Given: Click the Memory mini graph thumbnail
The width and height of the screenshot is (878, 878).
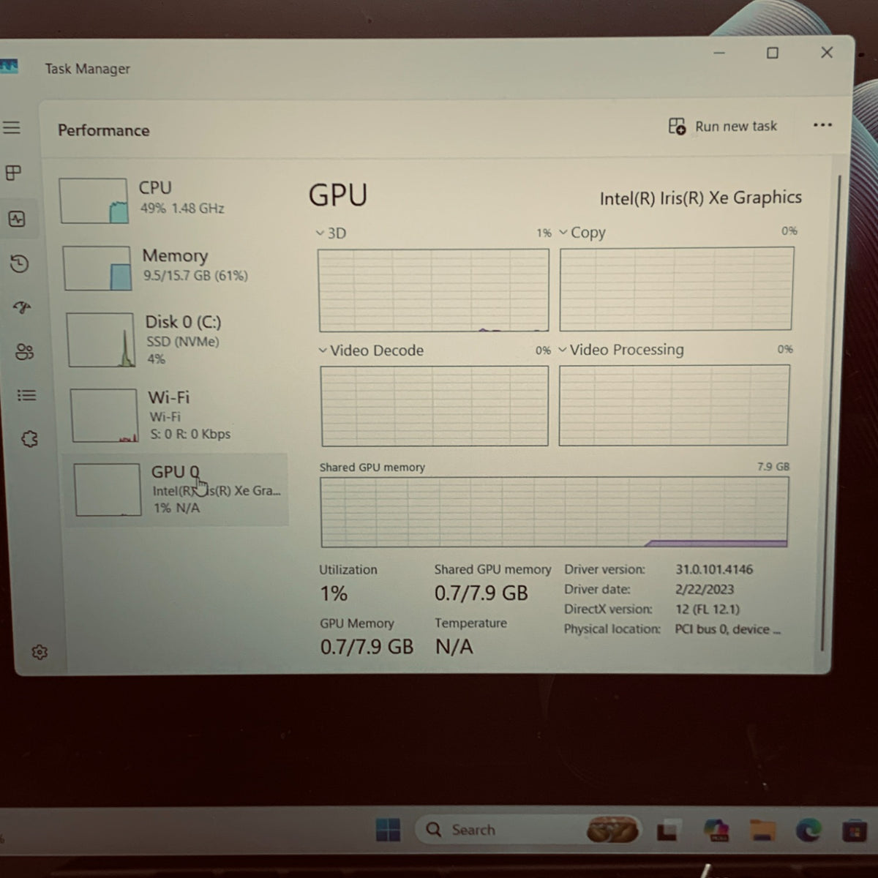Looking at the screenshot, I should (97, 269).
